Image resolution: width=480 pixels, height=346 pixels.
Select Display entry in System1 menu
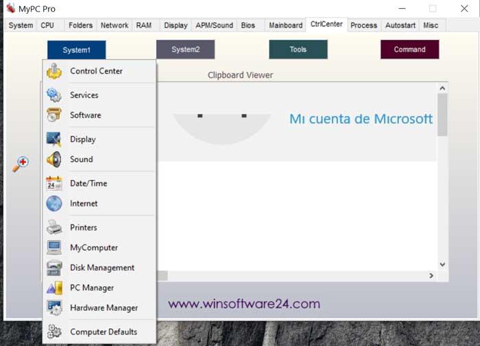point(99,139)
